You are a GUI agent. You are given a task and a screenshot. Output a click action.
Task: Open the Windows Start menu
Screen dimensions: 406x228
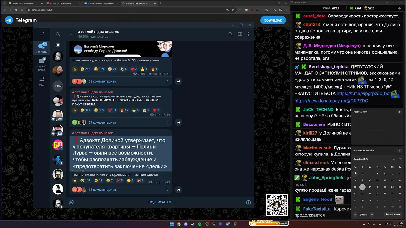click(x=172, y=224)
